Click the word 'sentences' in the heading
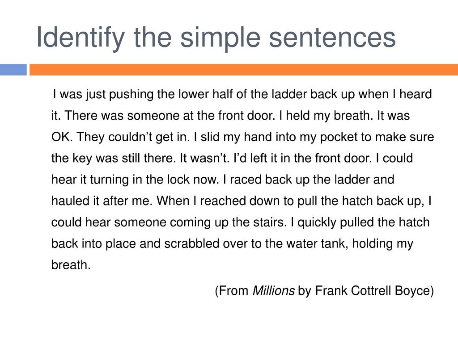Screen dimensions: 458x343 click(x=332, y=38)
